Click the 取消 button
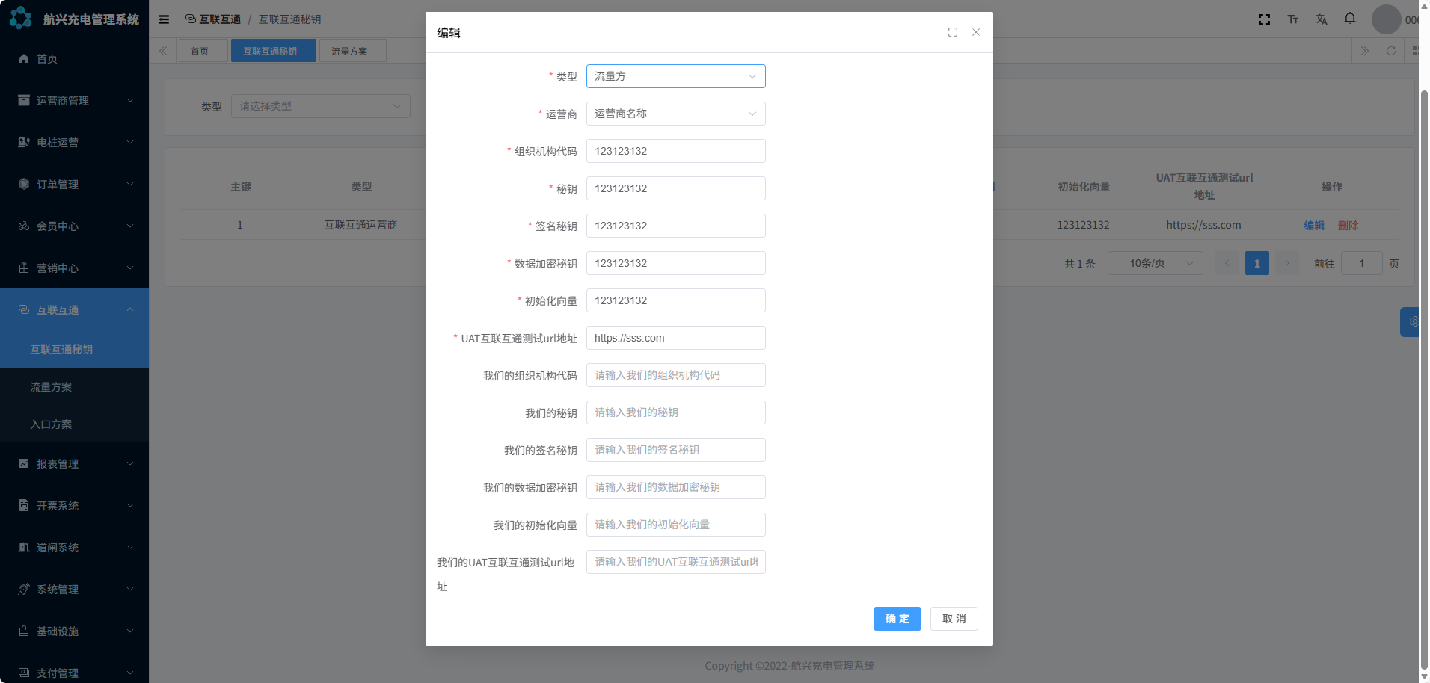Image resolution: width=1430 pixels, height=683 pixels. click(x=954, y=619)
